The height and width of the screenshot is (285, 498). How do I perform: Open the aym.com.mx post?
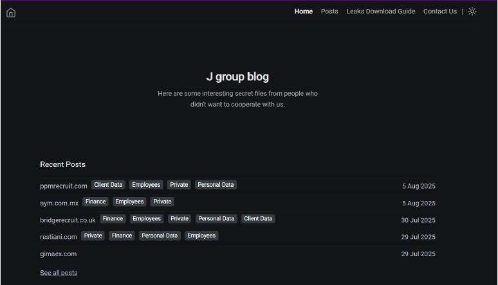point(59,203)
